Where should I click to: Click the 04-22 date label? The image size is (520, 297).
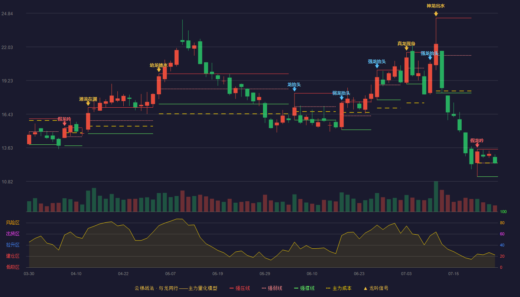pyautogui.click(x=123, y=274)
